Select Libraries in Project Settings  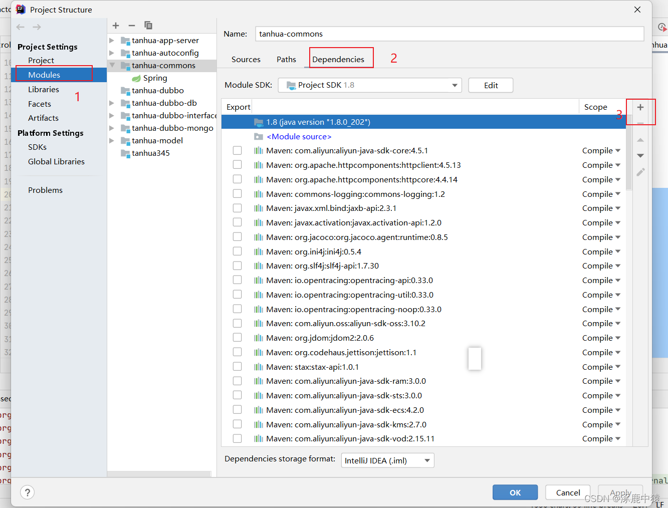click(x=44, y=89)
